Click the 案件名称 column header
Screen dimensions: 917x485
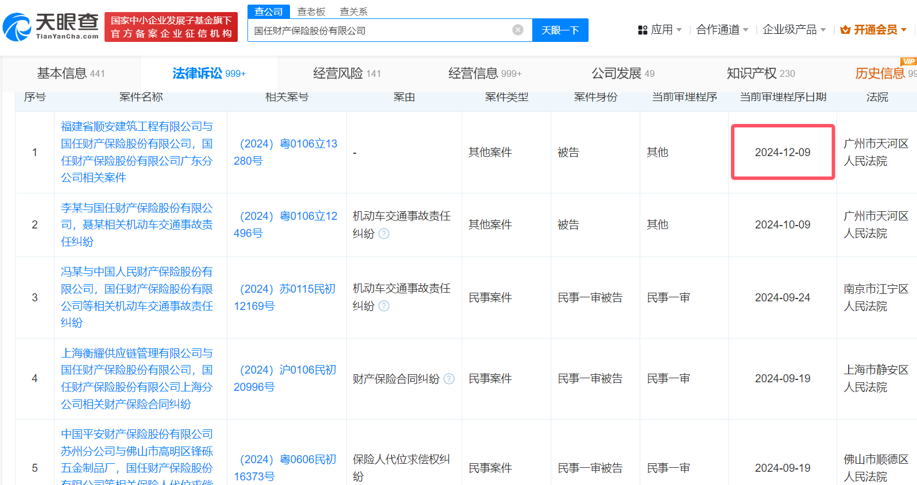pyautogui.click(x=141, y=97)
